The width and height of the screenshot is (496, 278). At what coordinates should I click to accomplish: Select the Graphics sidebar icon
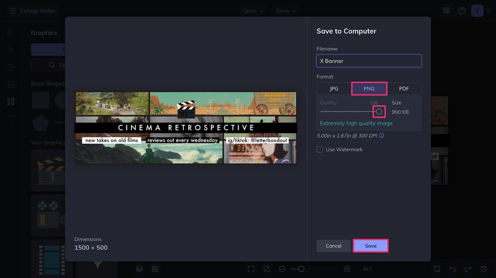click(x=11, y=101)
